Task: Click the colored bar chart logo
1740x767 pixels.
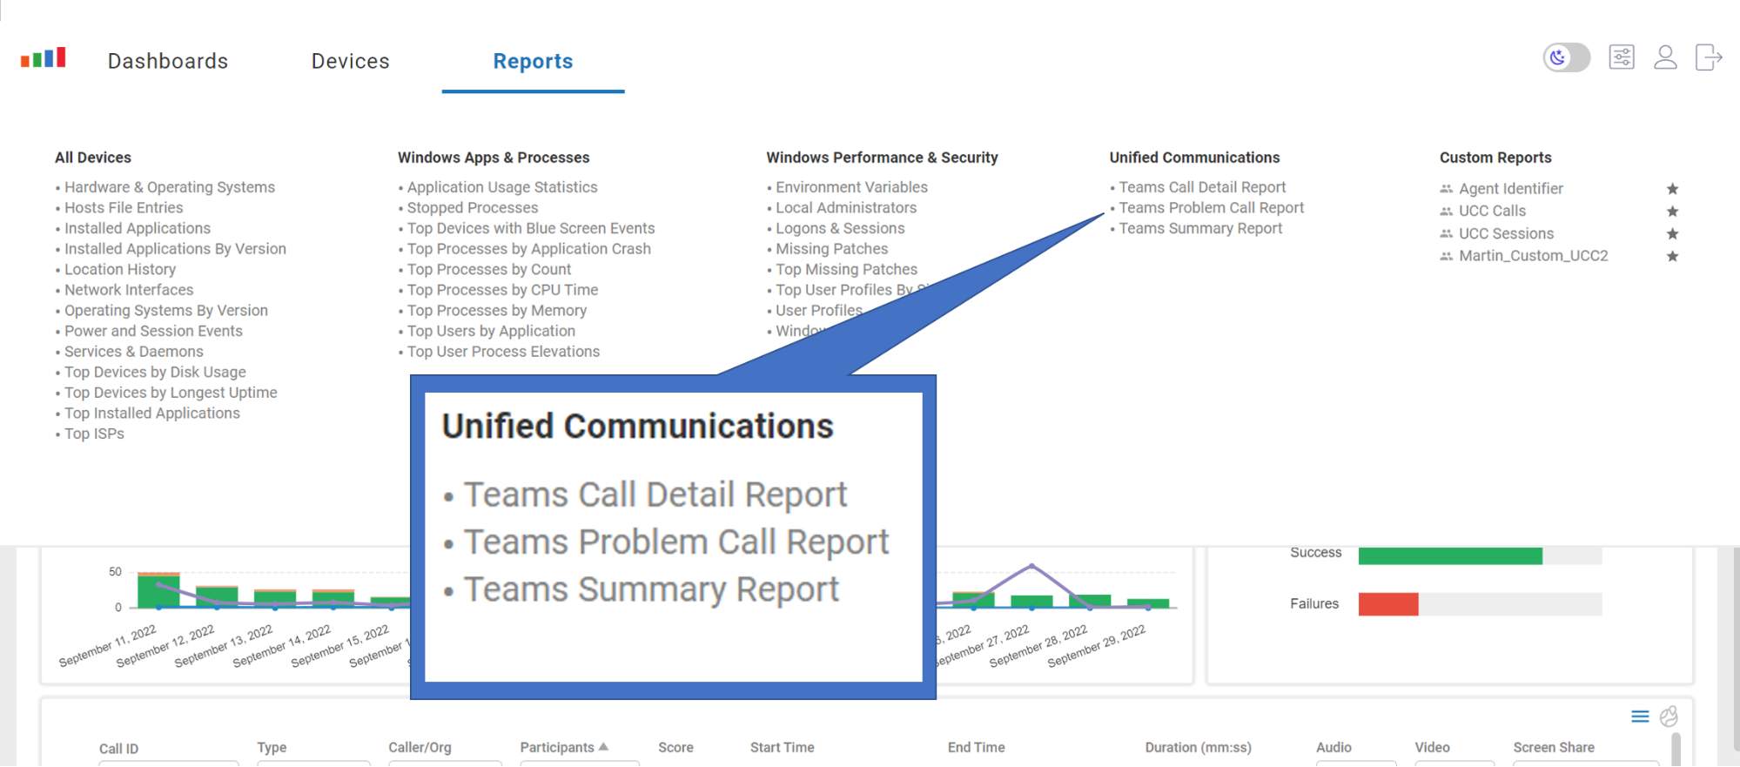Action: click(44, 57)
